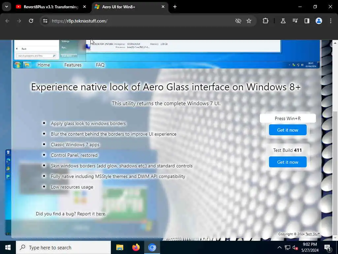Screen dimensions: 338x254
Task: Click 'Apply glass look to windows borders' text
Action: (x=88, y=124)
